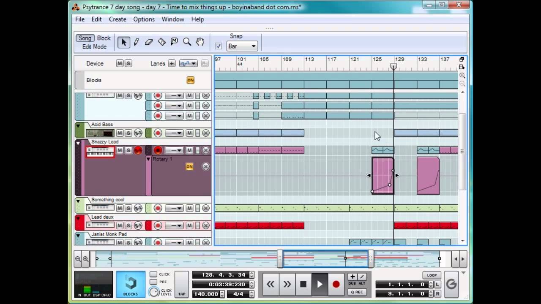
Task: Click the Rewind transport button
Action: 270,284
